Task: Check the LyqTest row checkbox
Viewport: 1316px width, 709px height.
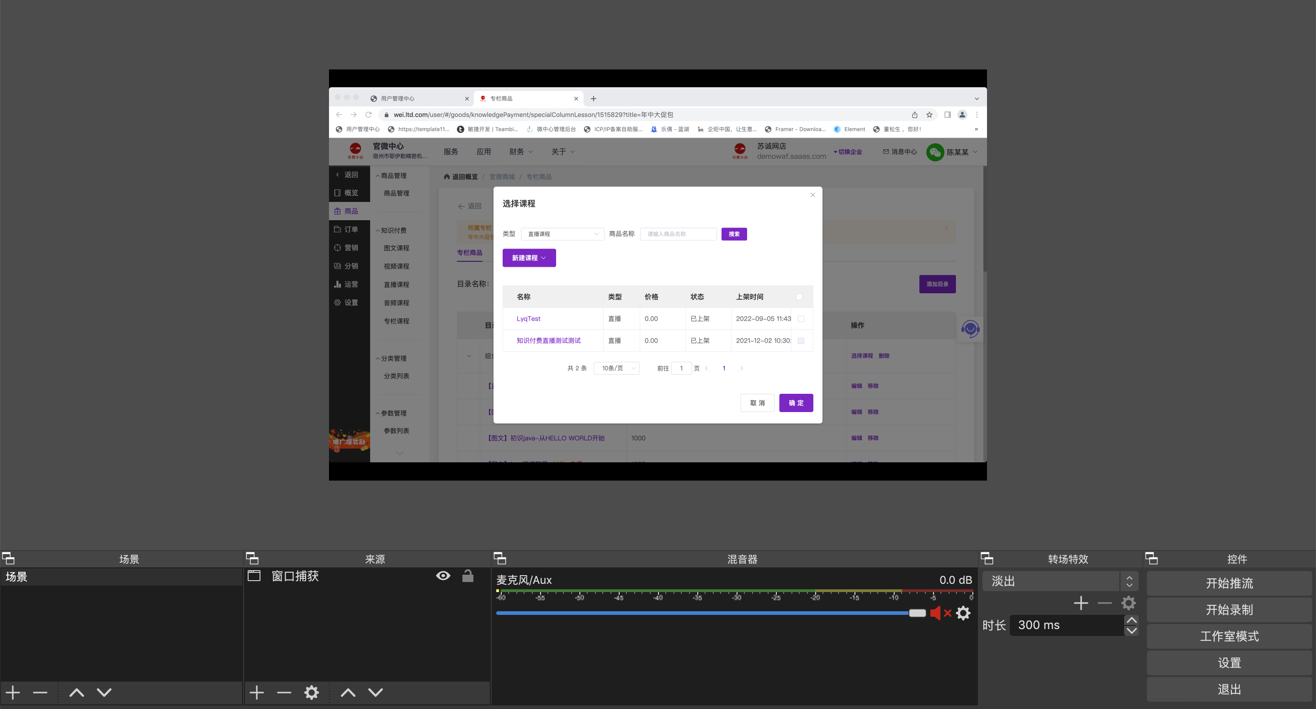Action: tap(801, 319)
